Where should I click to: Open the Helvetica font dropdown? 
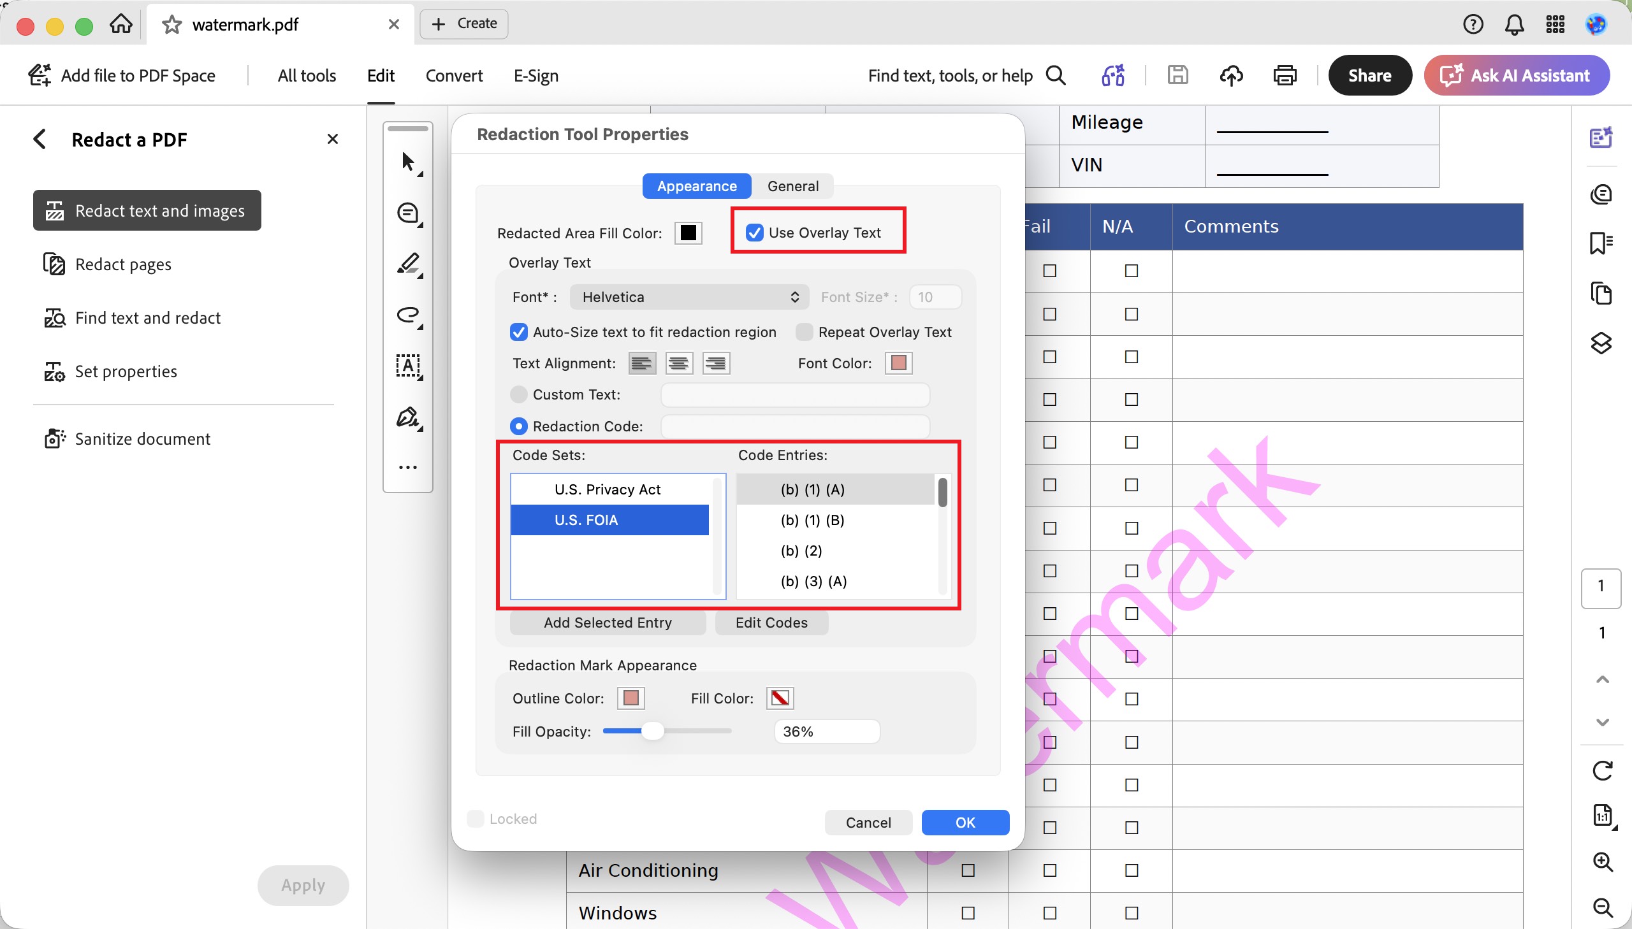(x=689, y=298)
